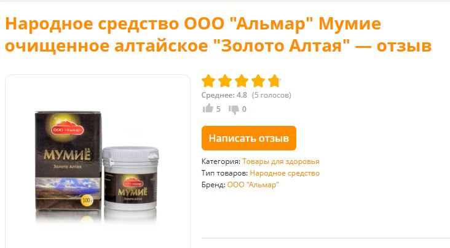The image size is (450, 248).
Task: Click the second rating star
Action: point(225,81)
